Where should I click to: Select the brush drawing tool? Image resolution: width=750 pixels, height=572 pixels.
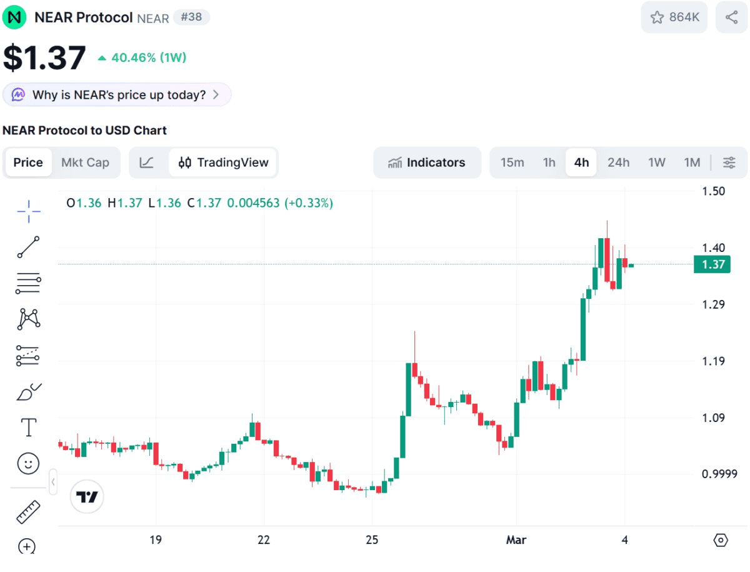[x=28, y=392]
